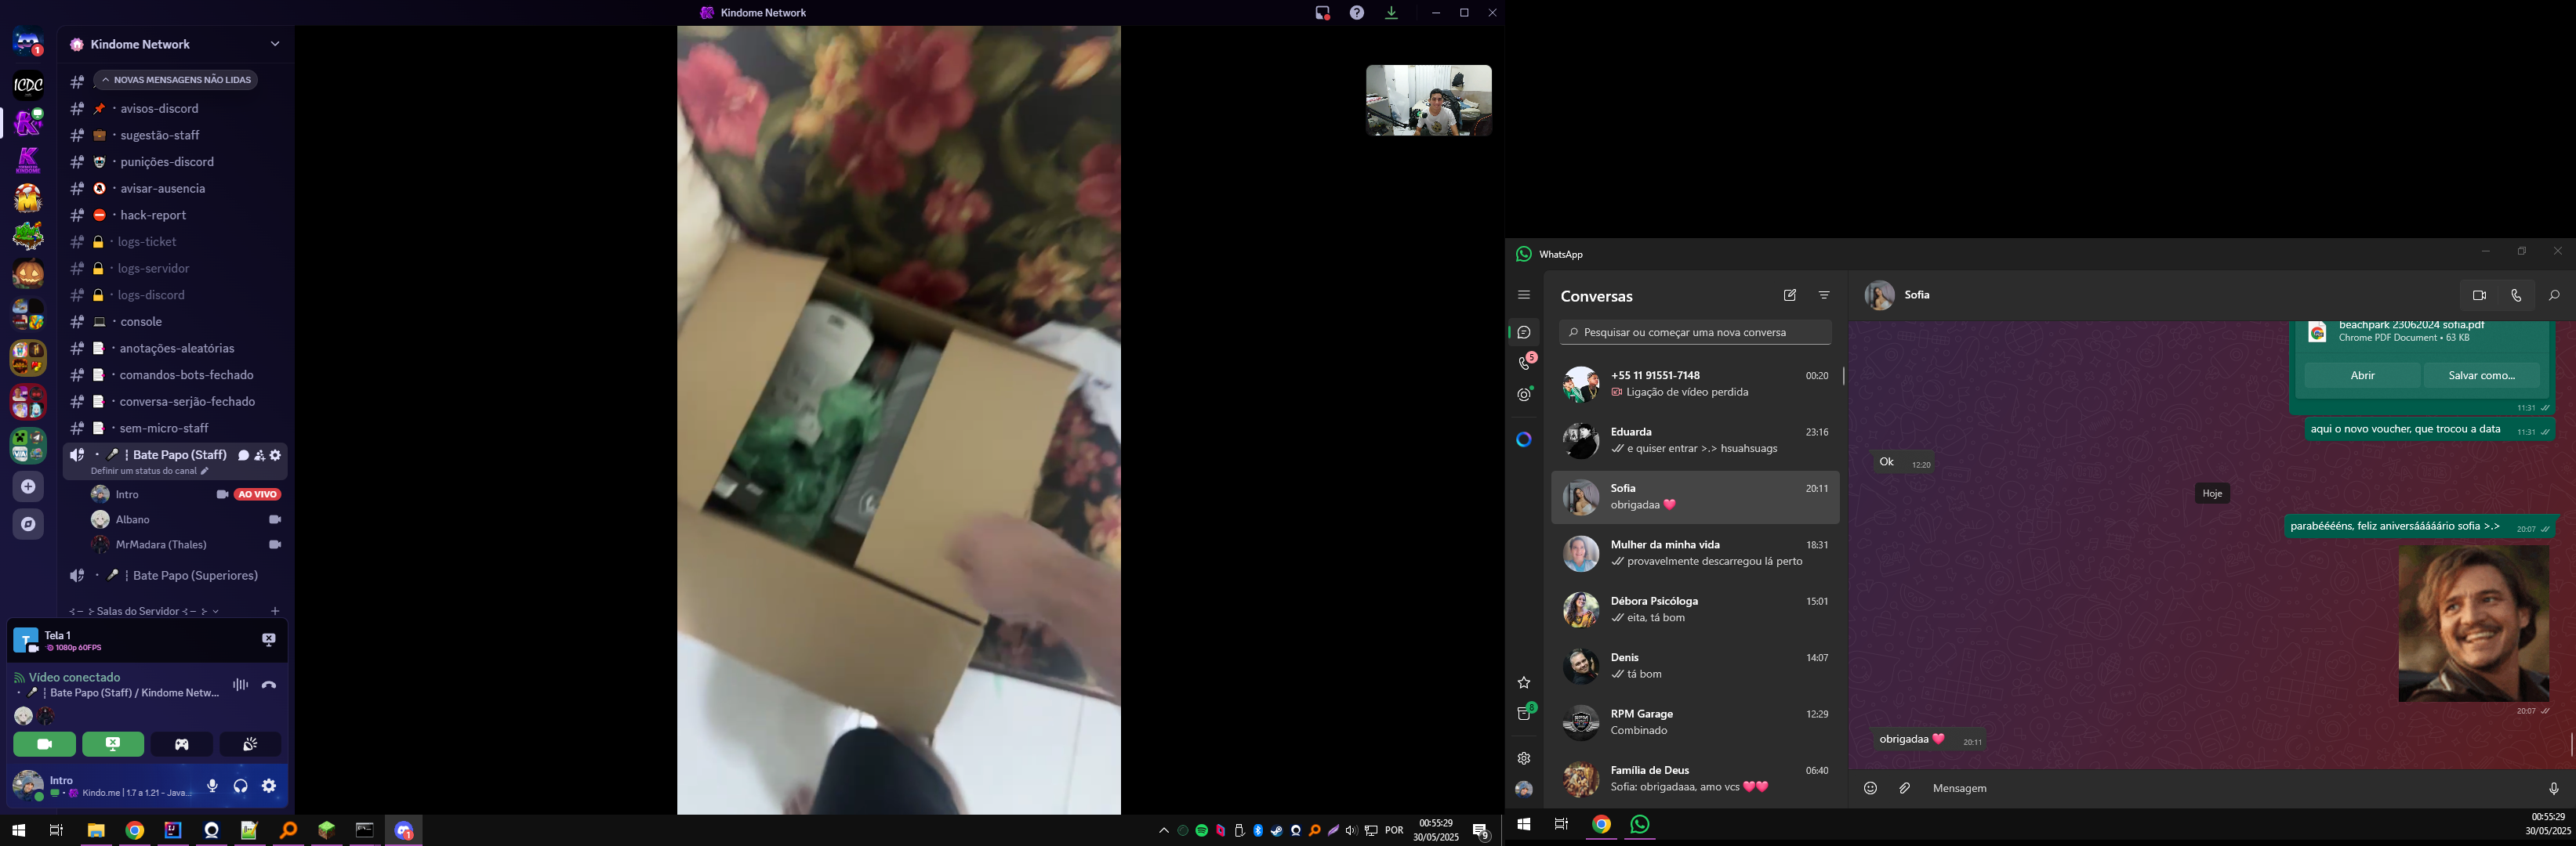Screen dimensions: 2576x846
Task: Mute the microphone in Discord user panel
Action: pos(212,786)
